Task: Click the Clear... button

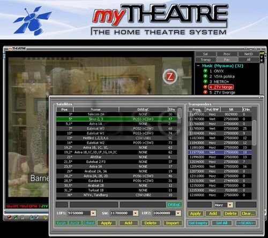Action: click(x=248, y=213)
